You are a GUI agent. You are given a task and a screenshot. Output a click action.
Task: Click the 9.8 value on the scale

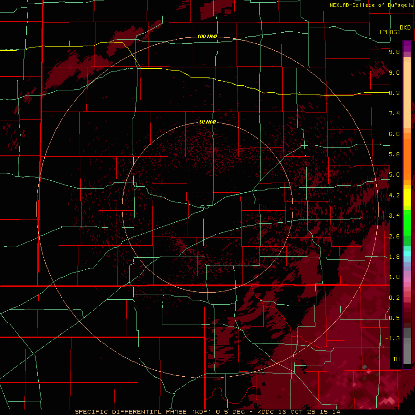[394, 52]
